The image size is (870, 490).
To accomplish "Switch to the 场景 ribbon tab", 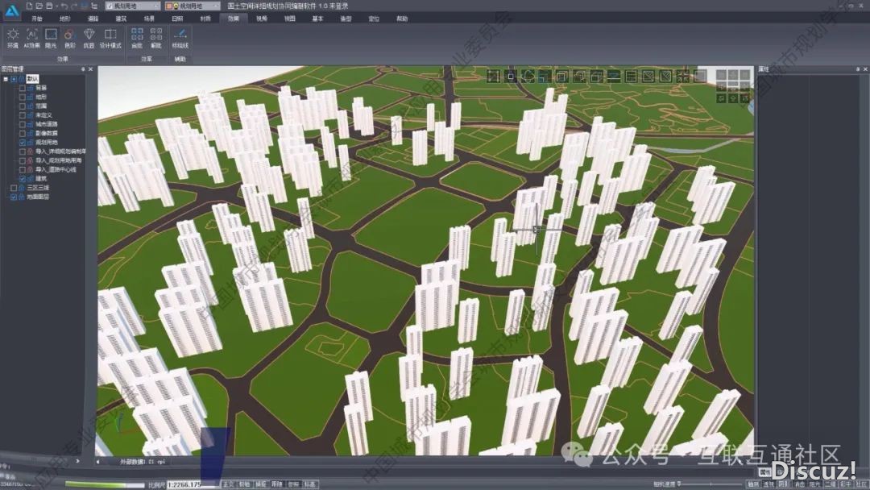I will click(149, 19).
